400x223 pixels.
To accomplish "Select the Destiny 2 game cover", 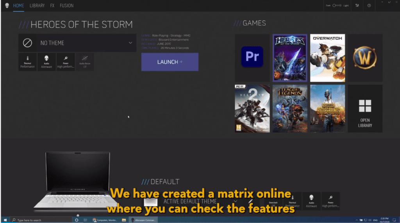I will (252, 108).
